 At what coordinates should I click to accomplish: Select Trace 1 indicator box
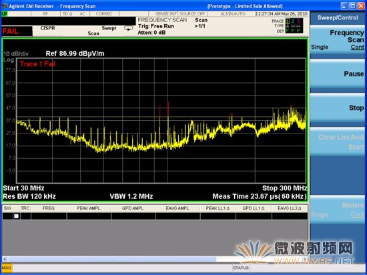(x=288, y=21)
